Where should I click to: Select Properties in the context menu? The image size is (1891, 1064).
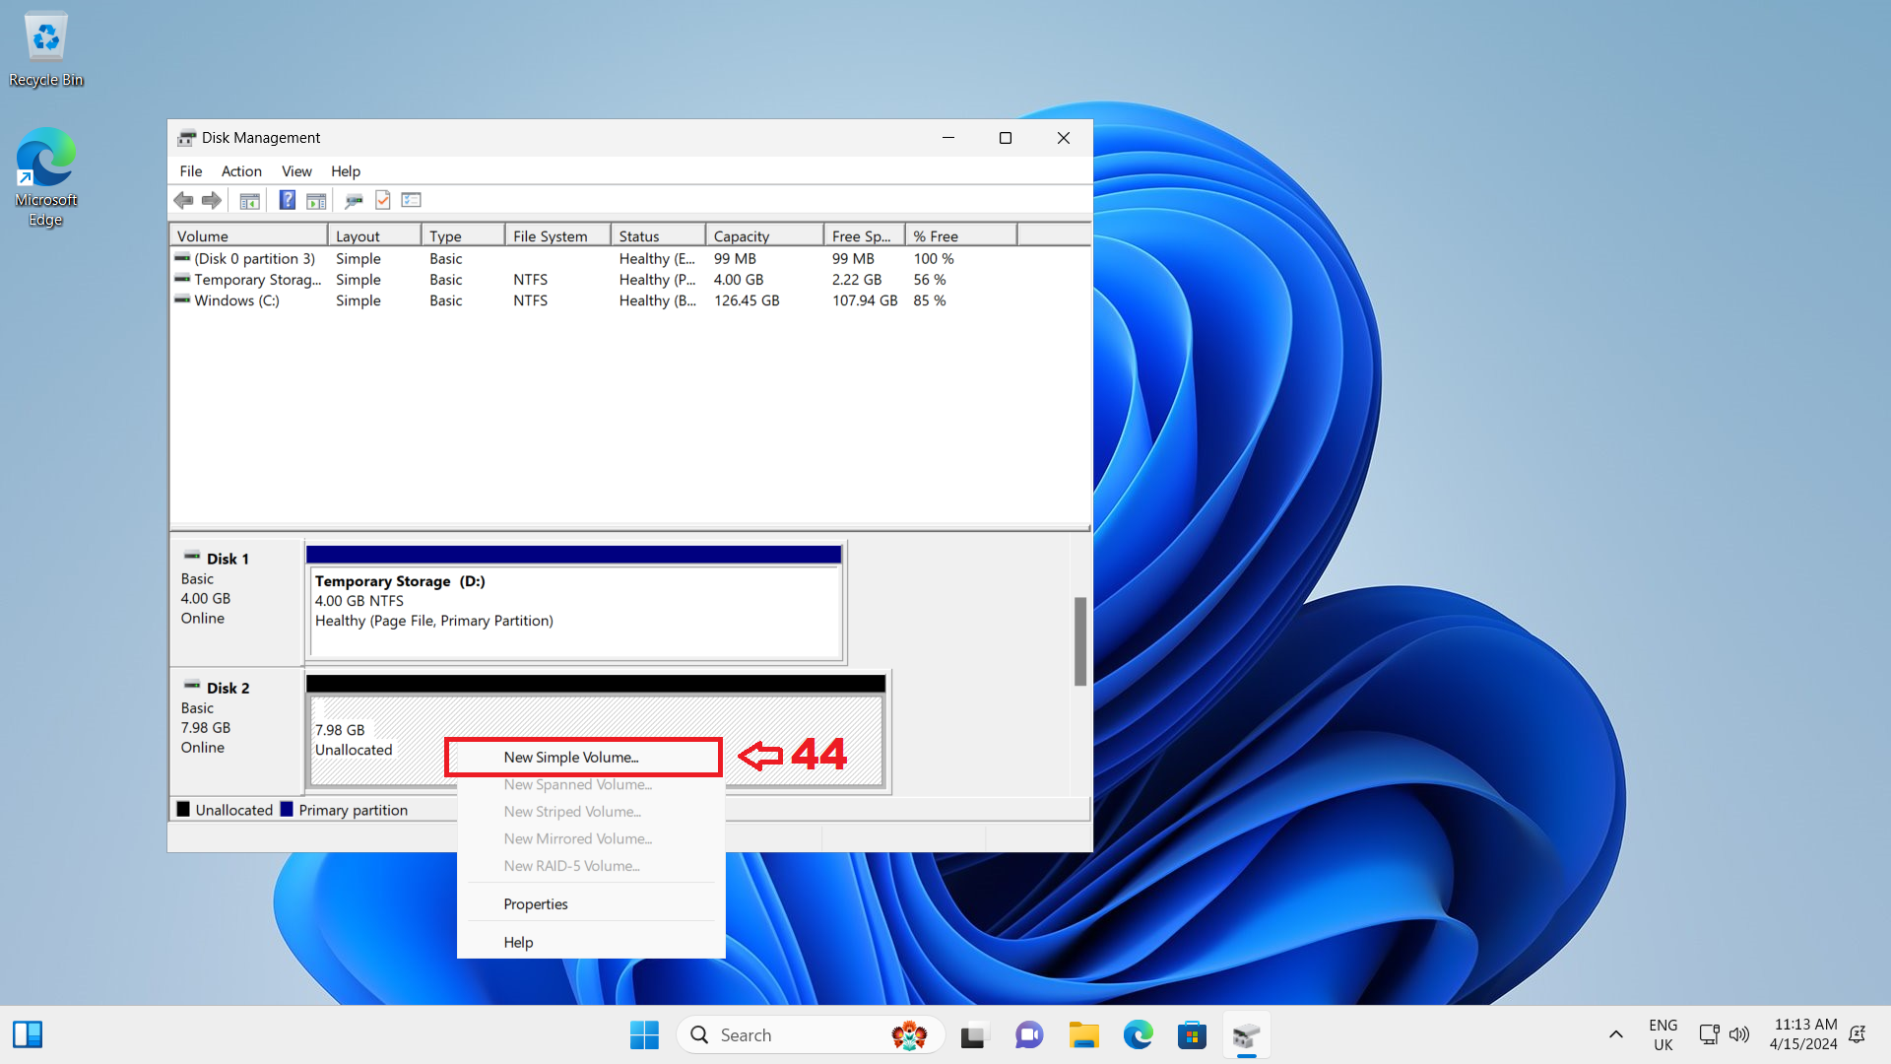point(536,904)
